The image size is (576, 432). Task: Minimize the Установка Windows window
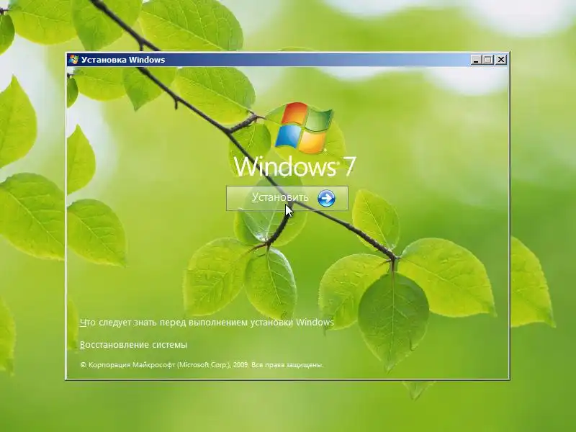pyautogui.click(x=476, y=60)
